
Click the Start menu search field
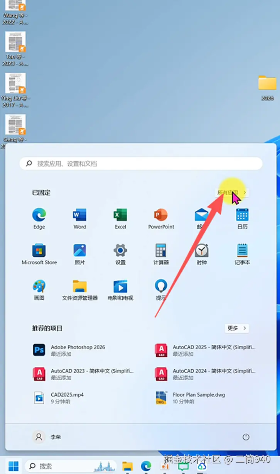(x=141, y=164)
